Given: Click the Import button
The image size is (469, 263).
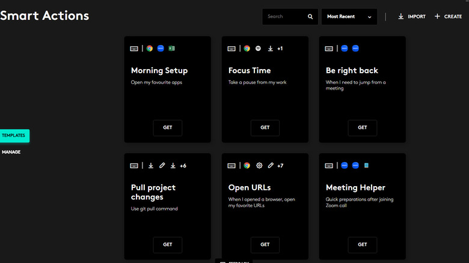Looking at the screenshot, I should click(412, 17).
